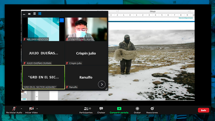The height and width of the screenshot is (121, 215).
Task: Select GRD EN EL SECTOR AGRARIO tile
Action: (43, 77)
